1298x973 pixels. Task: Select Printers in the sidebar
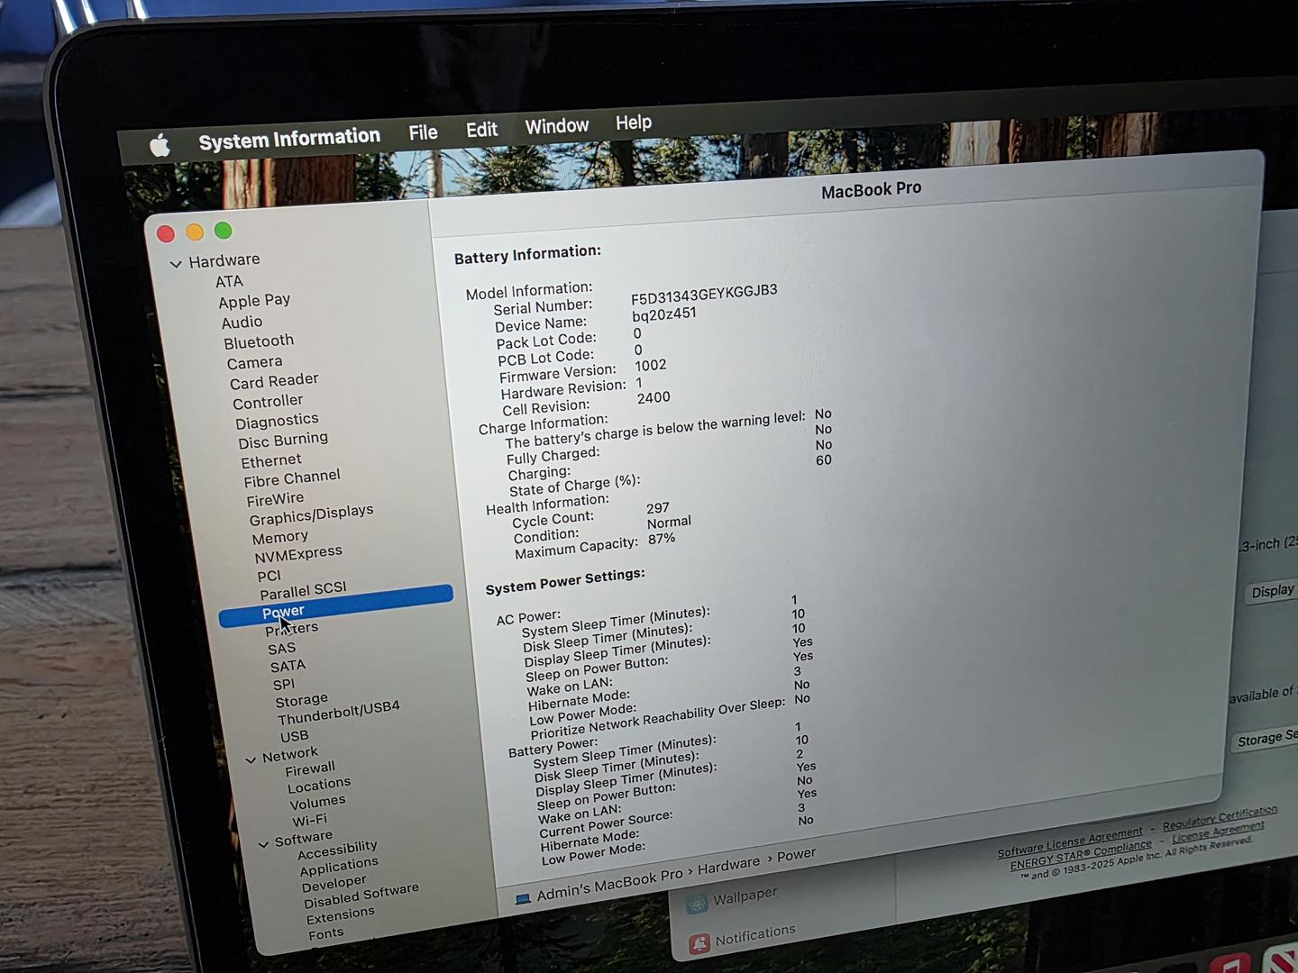click(x=291, y=629)
